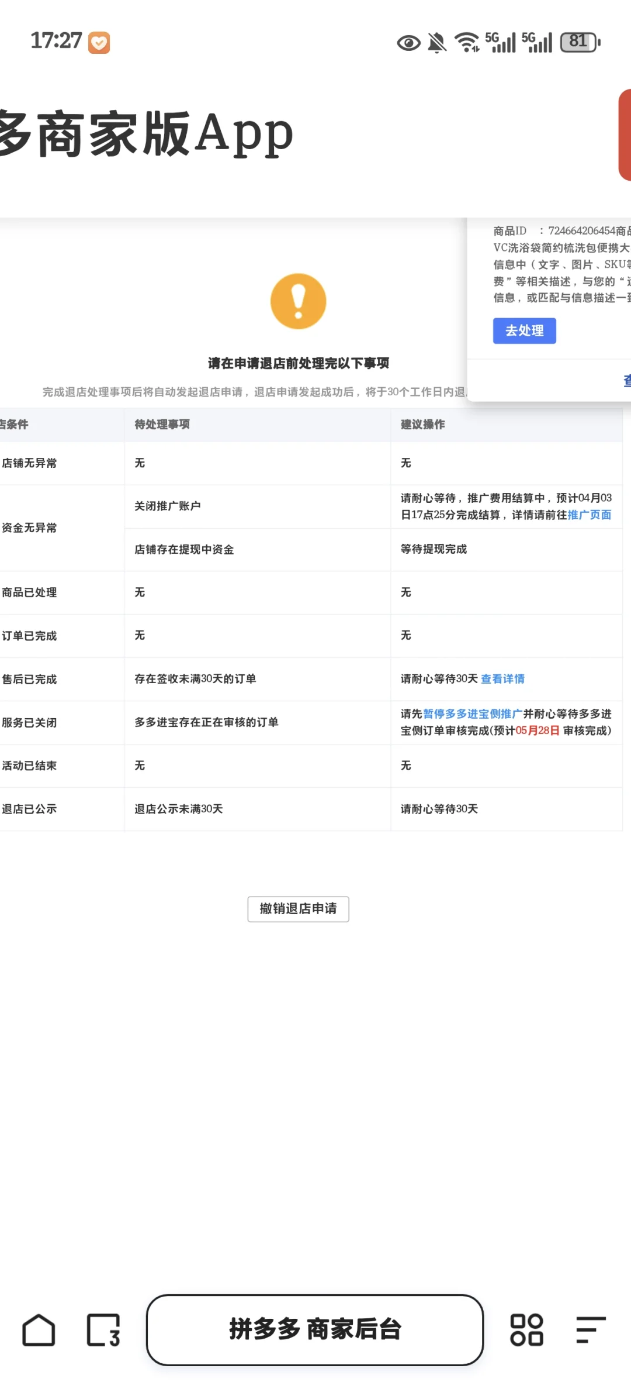Tap the red button at the header's edge
The width and height of the screenshot is (631, 1382).
tap(625, 135)
